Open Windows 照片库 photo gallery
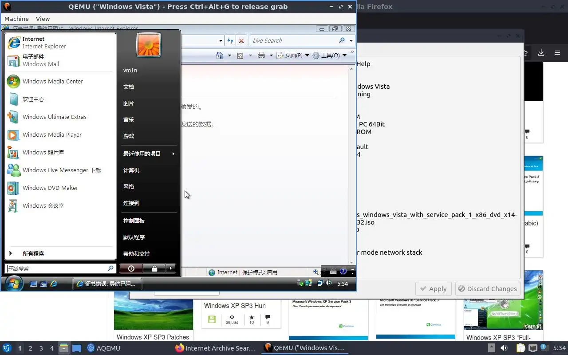Viewport: 568px width, 355px height. pos(60,152)
